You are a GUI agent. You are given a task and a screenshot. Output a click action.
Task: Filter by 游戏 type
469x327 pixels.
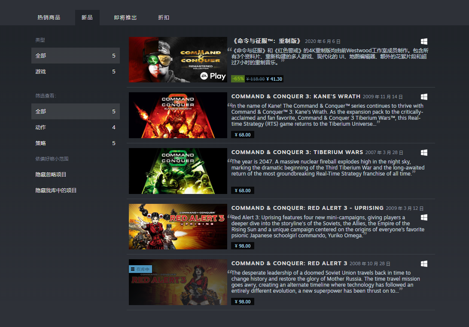(x=76, y=71)
